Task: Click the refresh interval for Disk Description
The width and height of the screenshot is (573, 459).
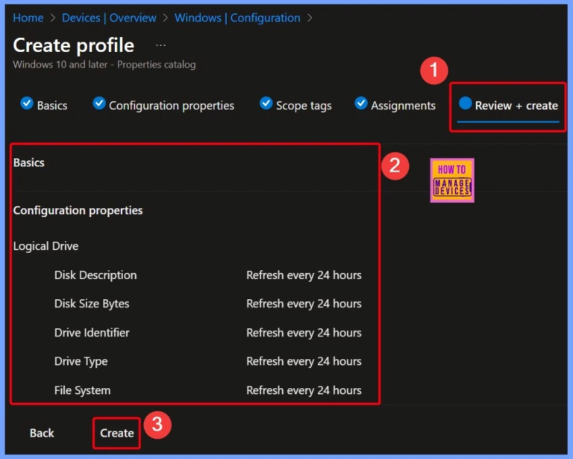Action: [x=304, y=275]
